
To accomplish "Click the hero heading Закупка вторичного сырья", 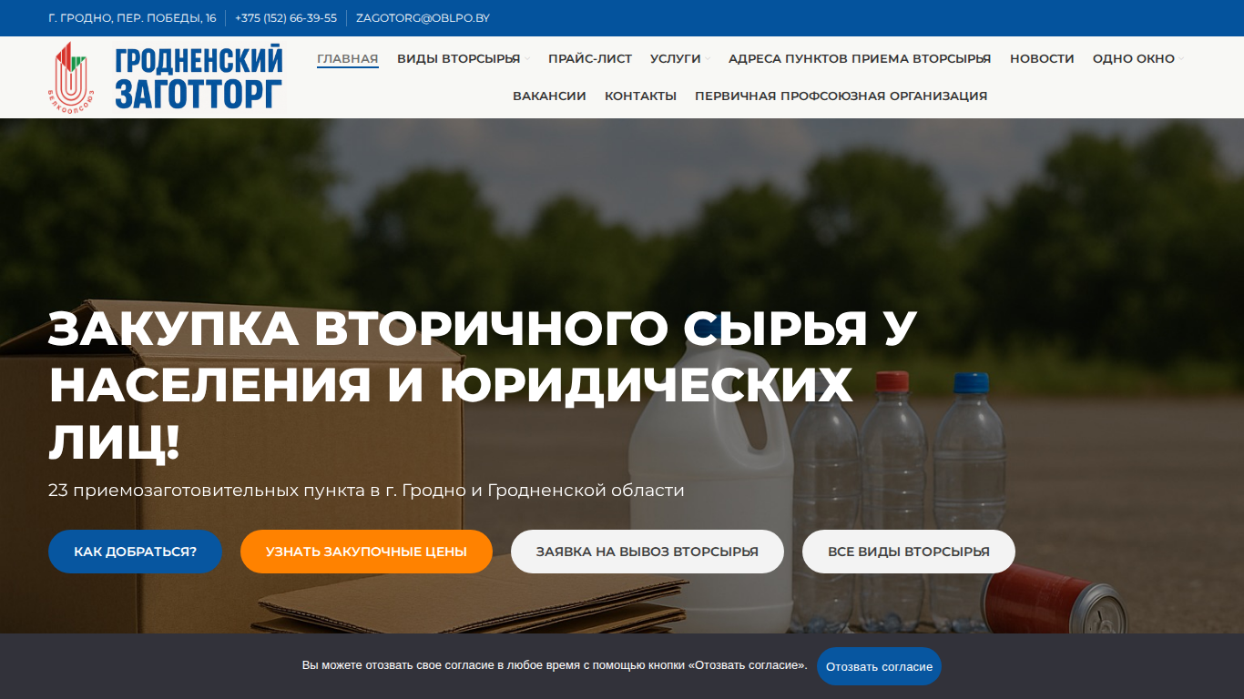I will click(483, 385).
